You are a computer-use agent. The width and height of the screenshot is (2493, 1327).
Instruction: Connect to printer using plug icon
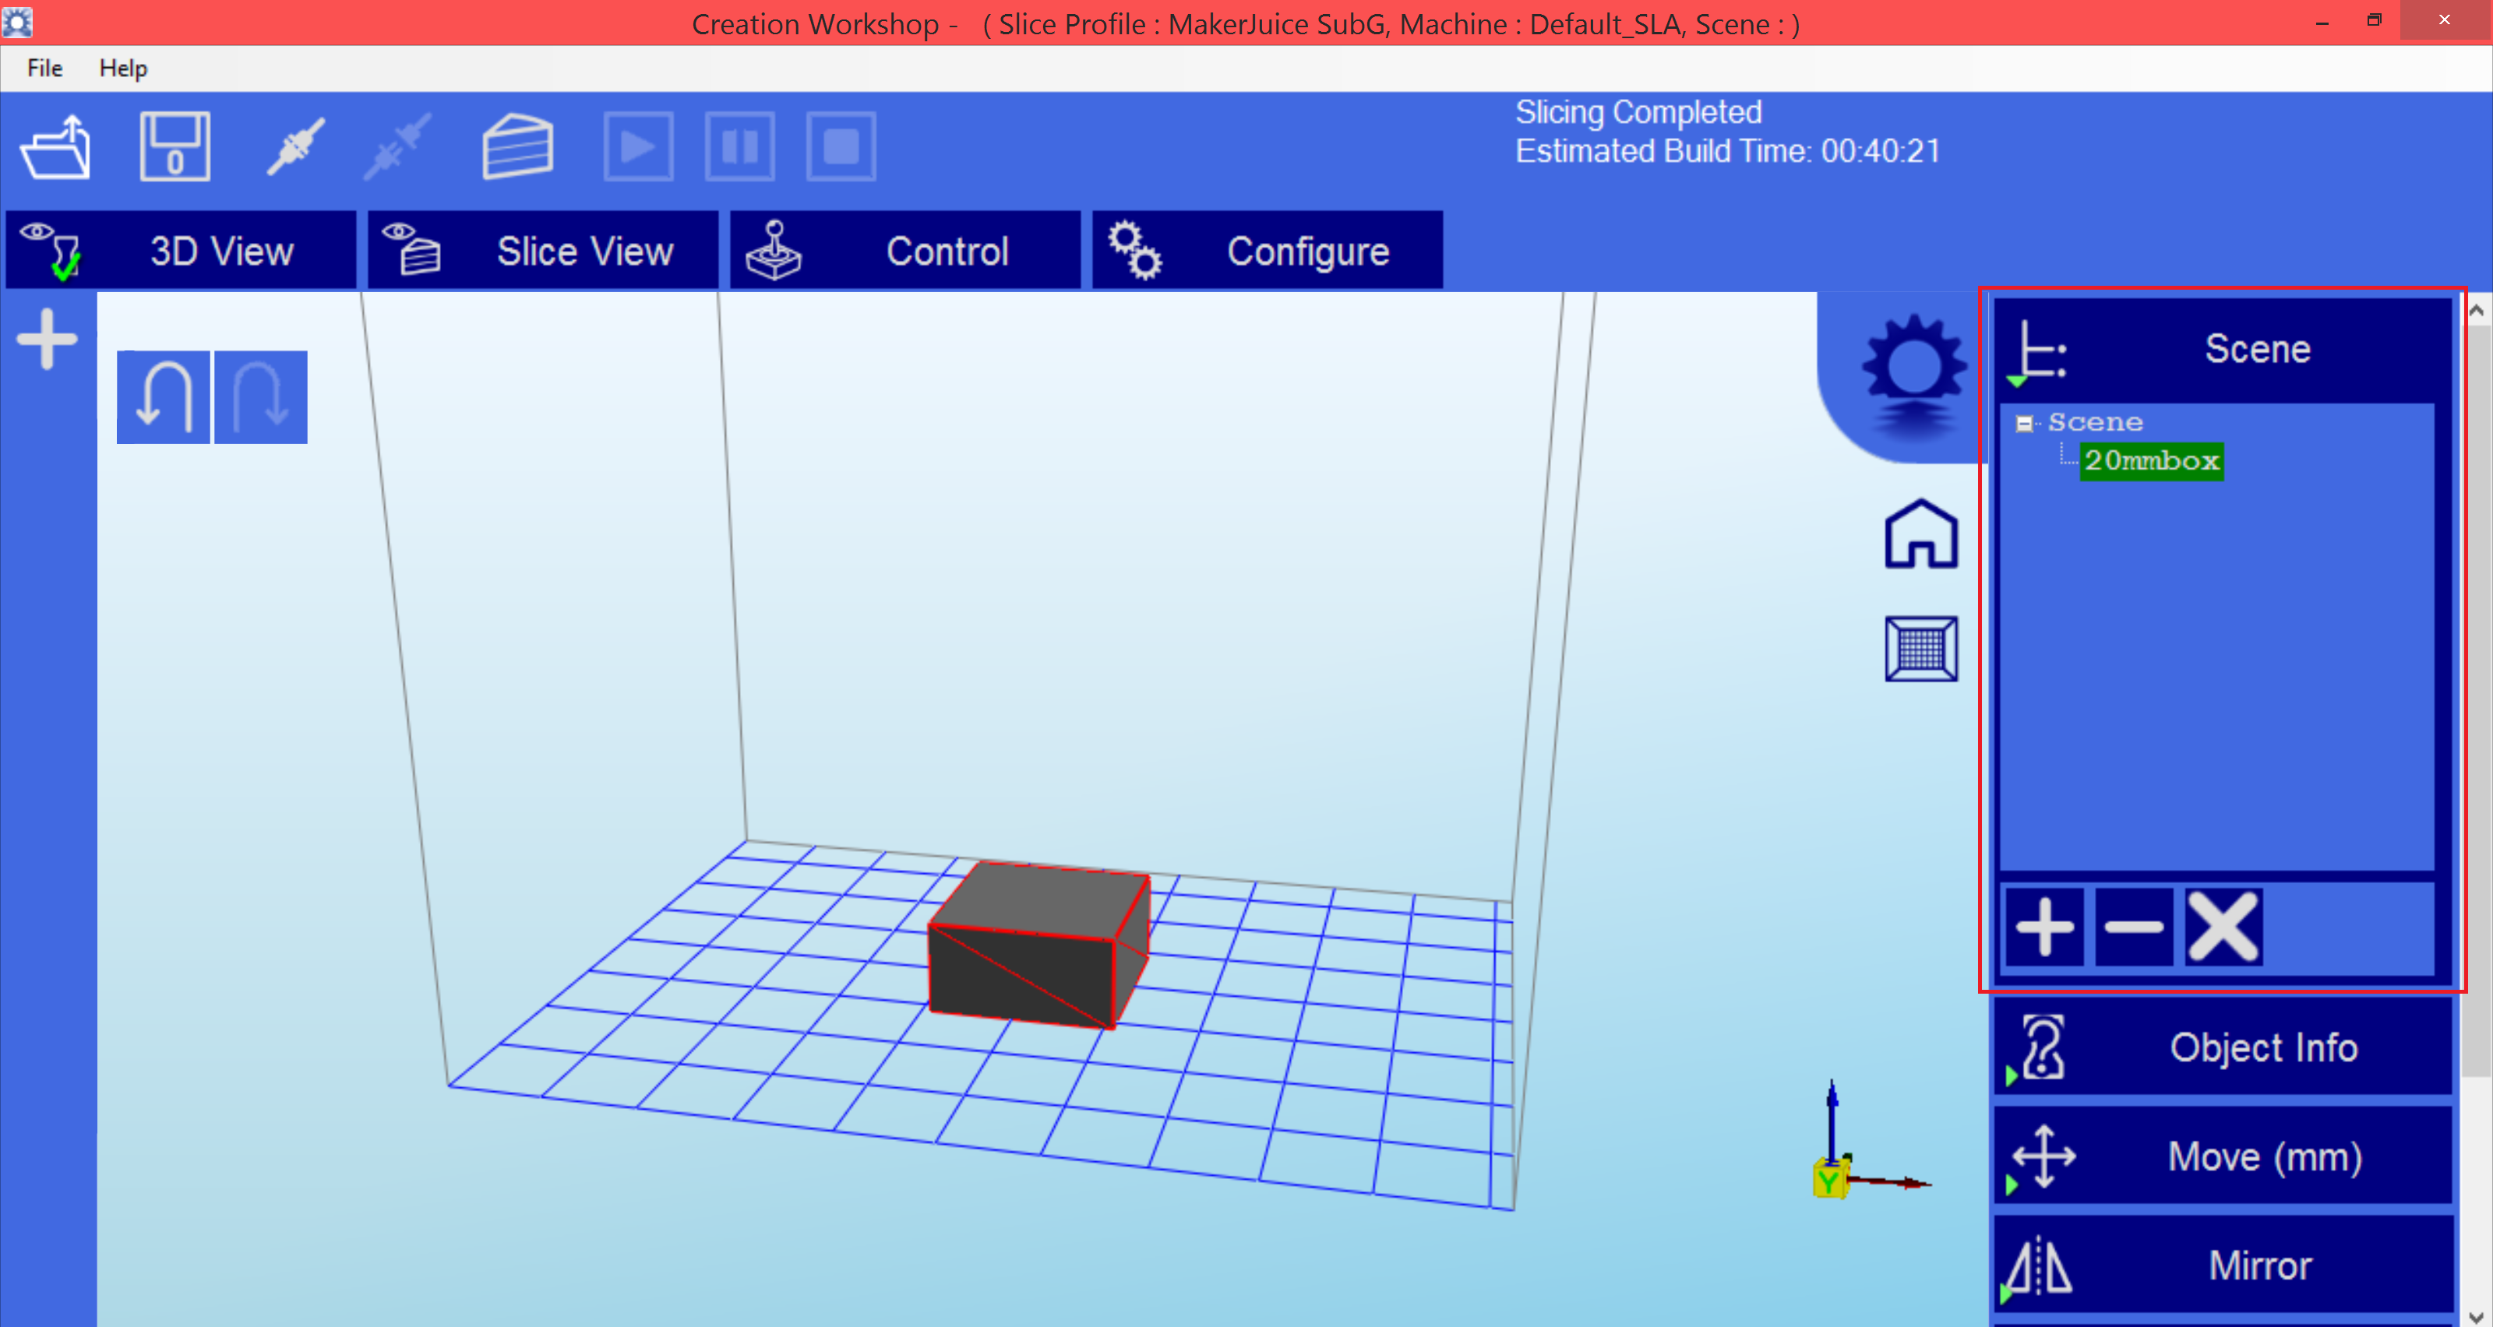(296, 146)
